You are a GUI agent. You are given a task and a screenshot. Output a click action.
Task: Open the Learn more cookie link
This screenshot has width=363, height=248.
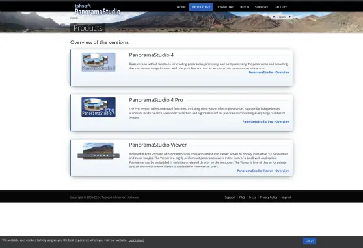click(137, 240)
